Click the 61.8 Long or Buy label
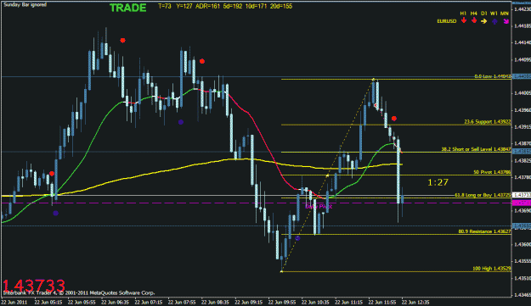 tap(483, 195)
